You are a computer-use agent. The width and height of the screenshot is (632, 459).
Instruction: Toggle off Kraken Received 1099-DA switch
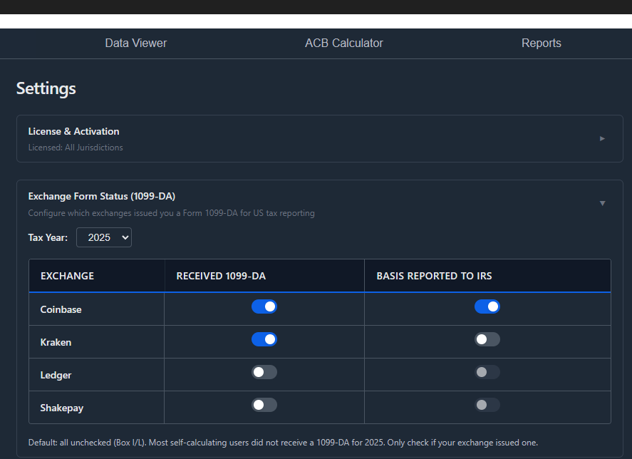[x=264, y=339]
